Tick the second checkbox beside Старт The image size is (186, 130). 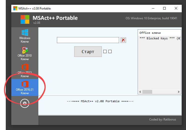coord(110,52)
